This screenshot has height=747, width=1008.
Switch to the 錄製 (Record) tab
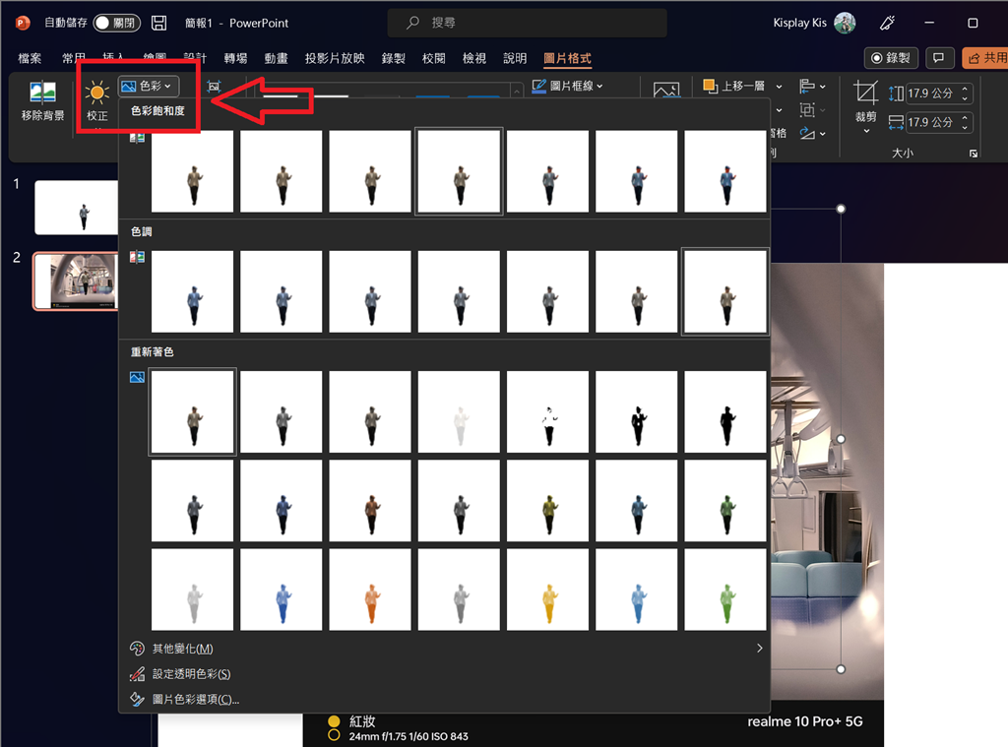393,58
